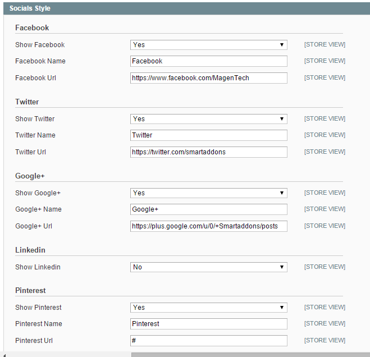The height and width of the screenshot is (357, 370).
Task: Open the Show Facebook dropdown
Action: tap(209, 45)
